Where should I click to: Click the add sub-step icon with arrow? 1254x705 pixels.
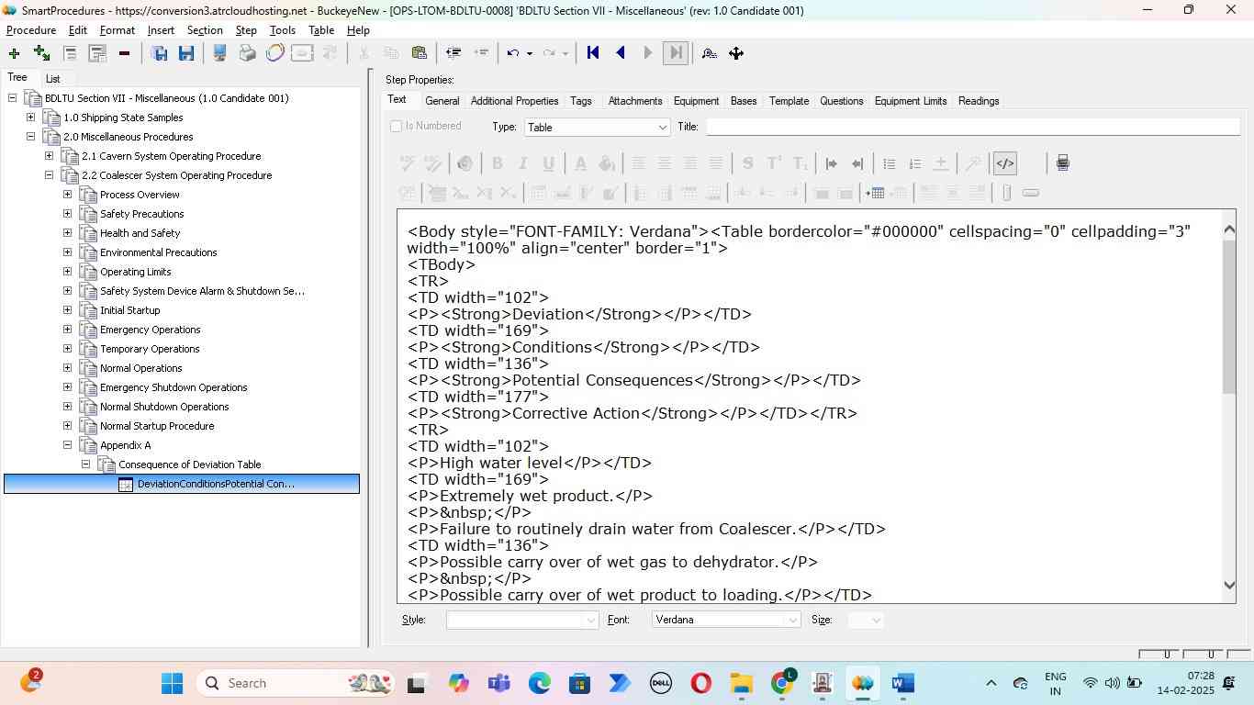(x=41, y=53)
